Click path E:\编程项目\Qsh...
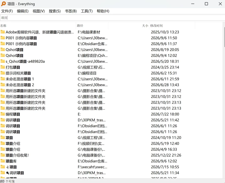The width and height of the screenshot is (225, 183). tap(93, 56)
